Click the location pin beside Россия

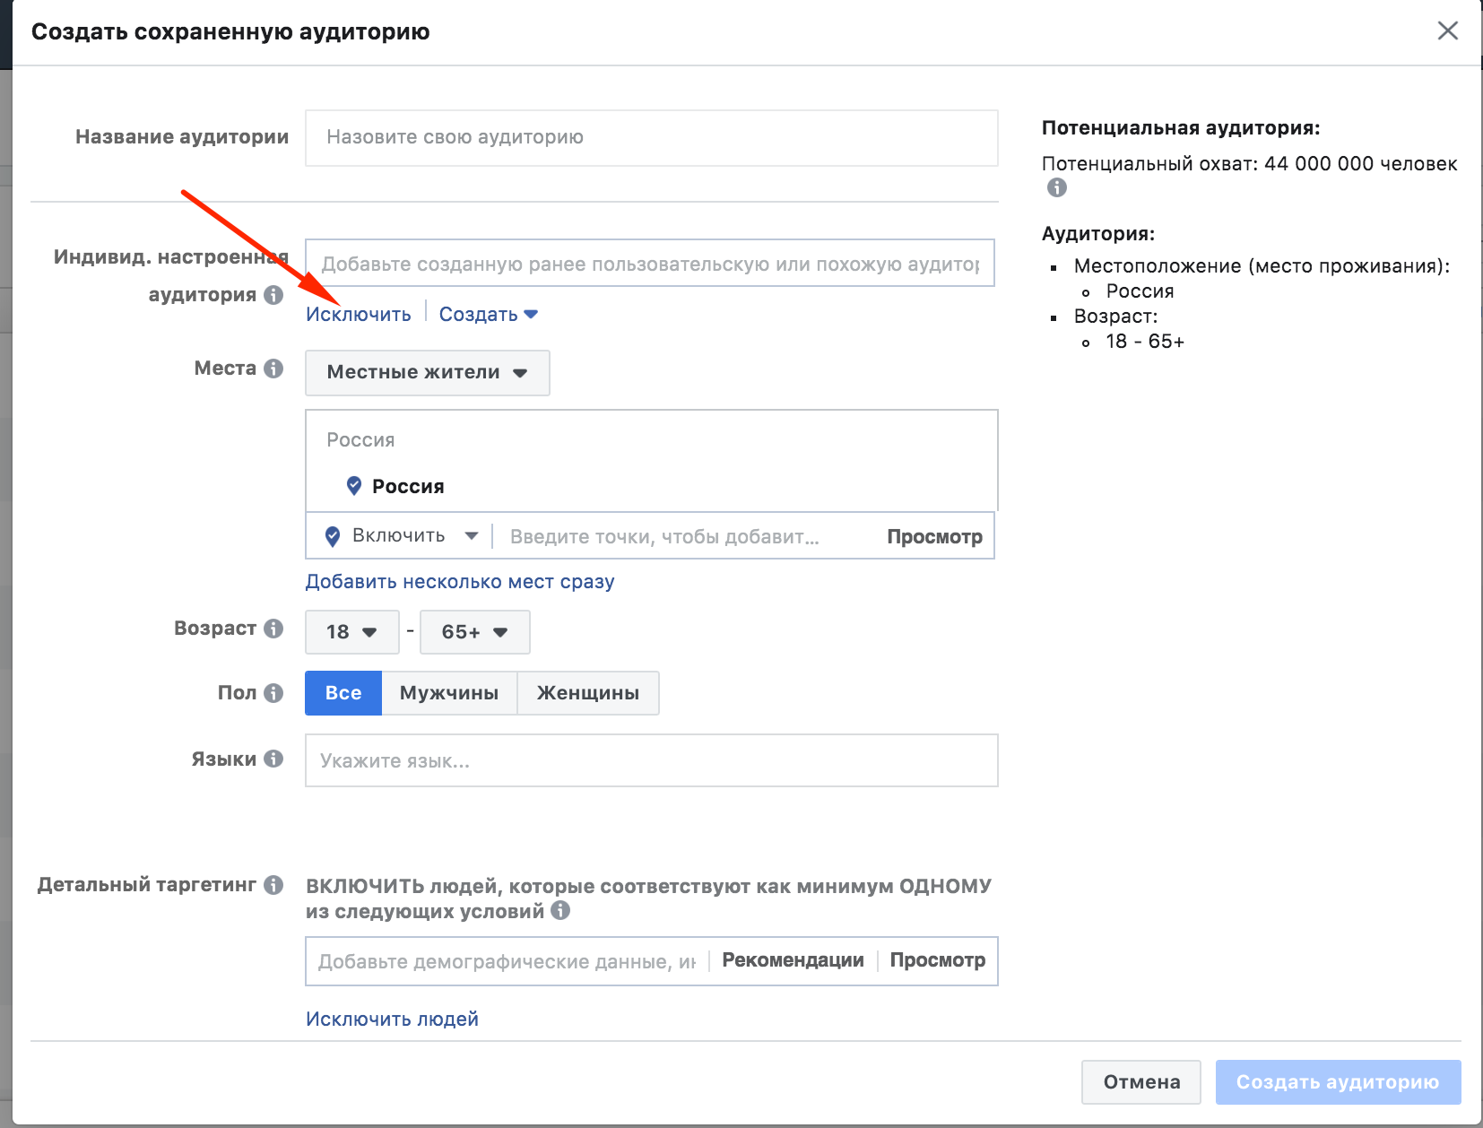tap(354, 485)
